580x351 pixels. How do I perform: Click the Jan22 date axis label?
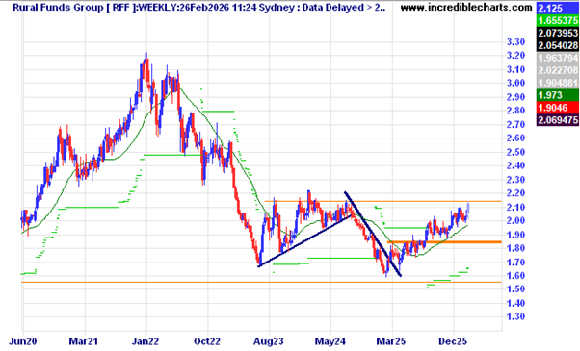pos(145,341)
